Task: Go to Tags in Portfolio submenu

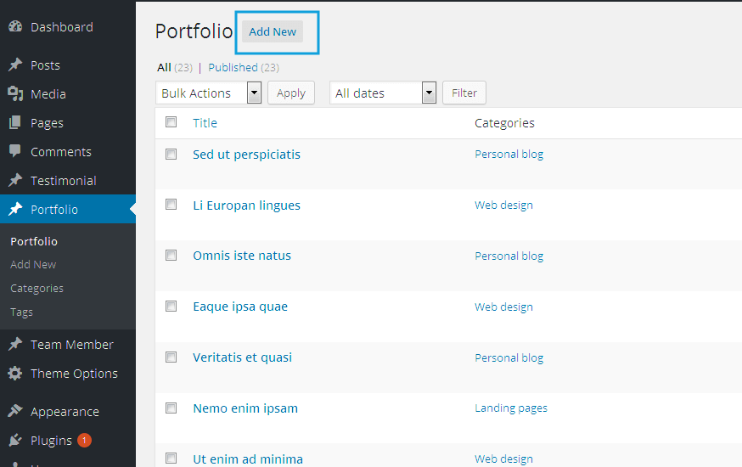Action: [21, 312]
